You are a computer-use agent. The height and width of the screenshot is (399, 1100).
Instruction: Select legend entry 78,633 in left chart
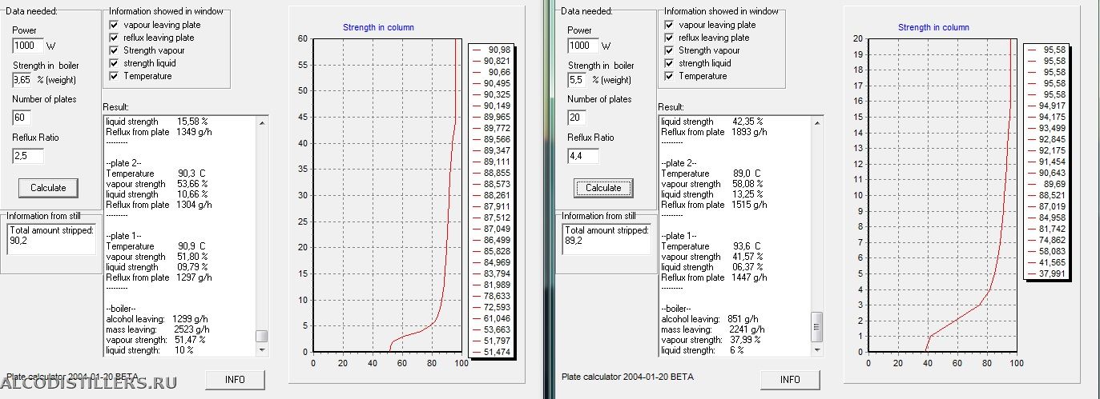click(492, 296)
